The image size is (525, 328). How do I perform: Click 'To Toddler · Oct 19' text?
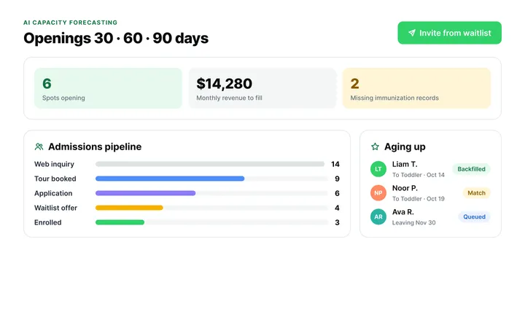pyautogui.click(x=419, y=199)
